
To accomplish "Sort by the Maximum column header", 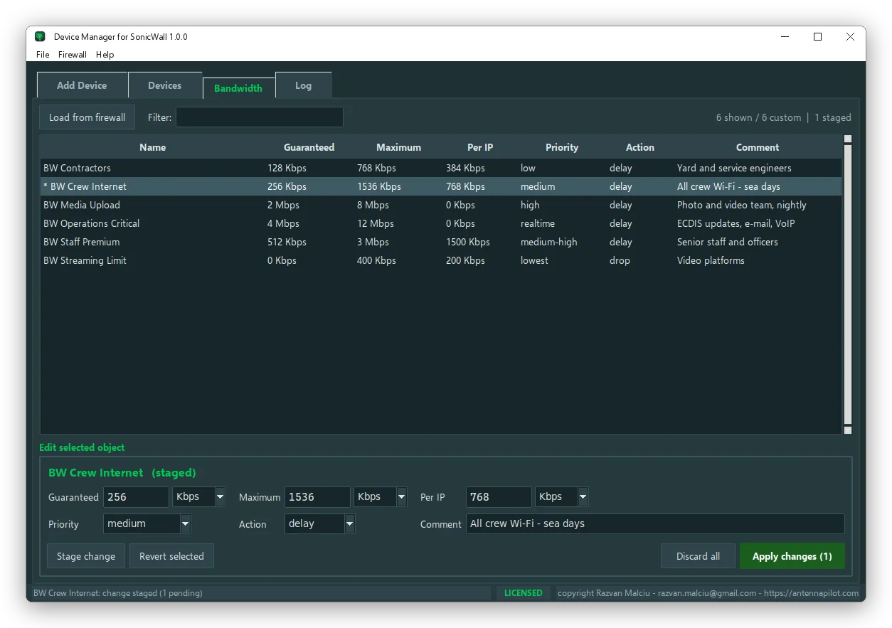I will pyautogui.click(x=398, y=147).
